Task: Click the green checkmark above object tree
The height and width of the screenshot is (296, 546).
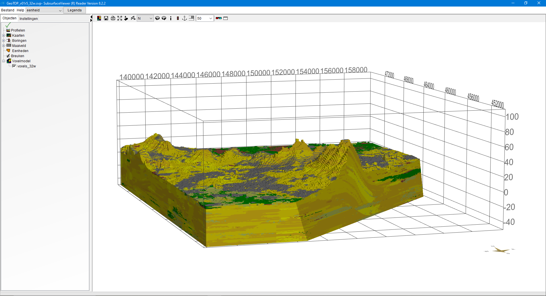Action: click(8, 25)
